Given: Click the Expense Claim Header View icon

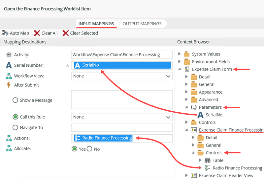Looking at the screenshot, I should click(194, 175).
